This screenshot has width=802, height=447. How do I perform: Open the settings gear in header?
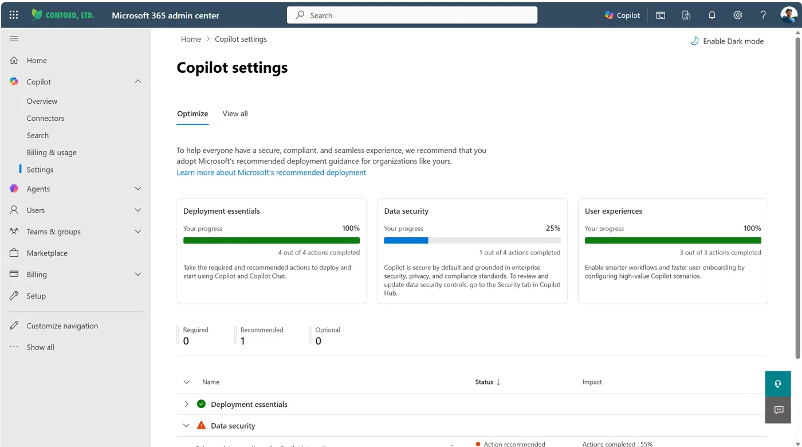[738, 15]
